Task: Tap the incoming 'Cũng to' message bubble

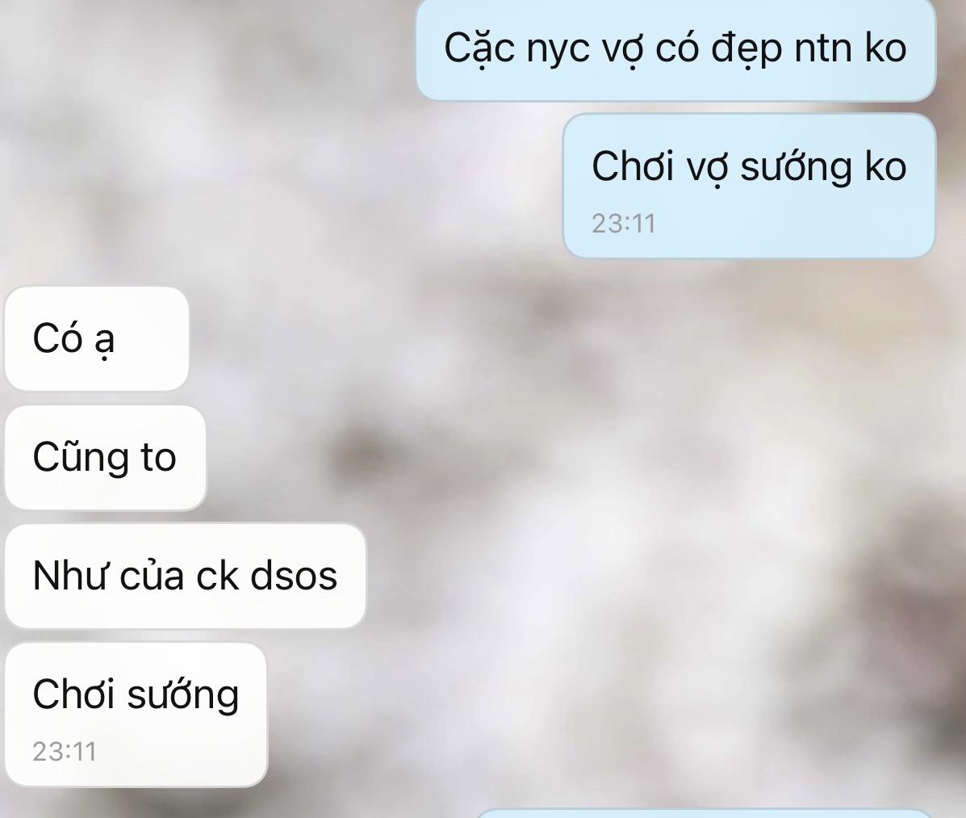Action: tap(106, 457)
